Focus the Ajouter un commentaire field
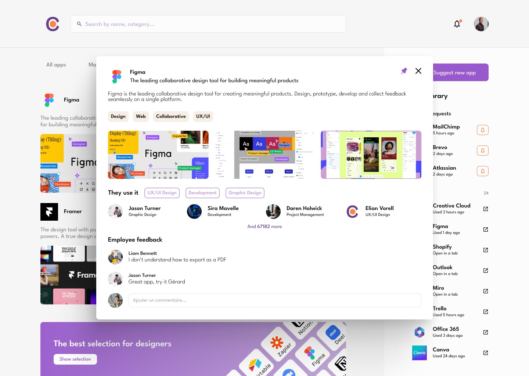The width and height of the screenshot is (529, 376). click(275, 300)
